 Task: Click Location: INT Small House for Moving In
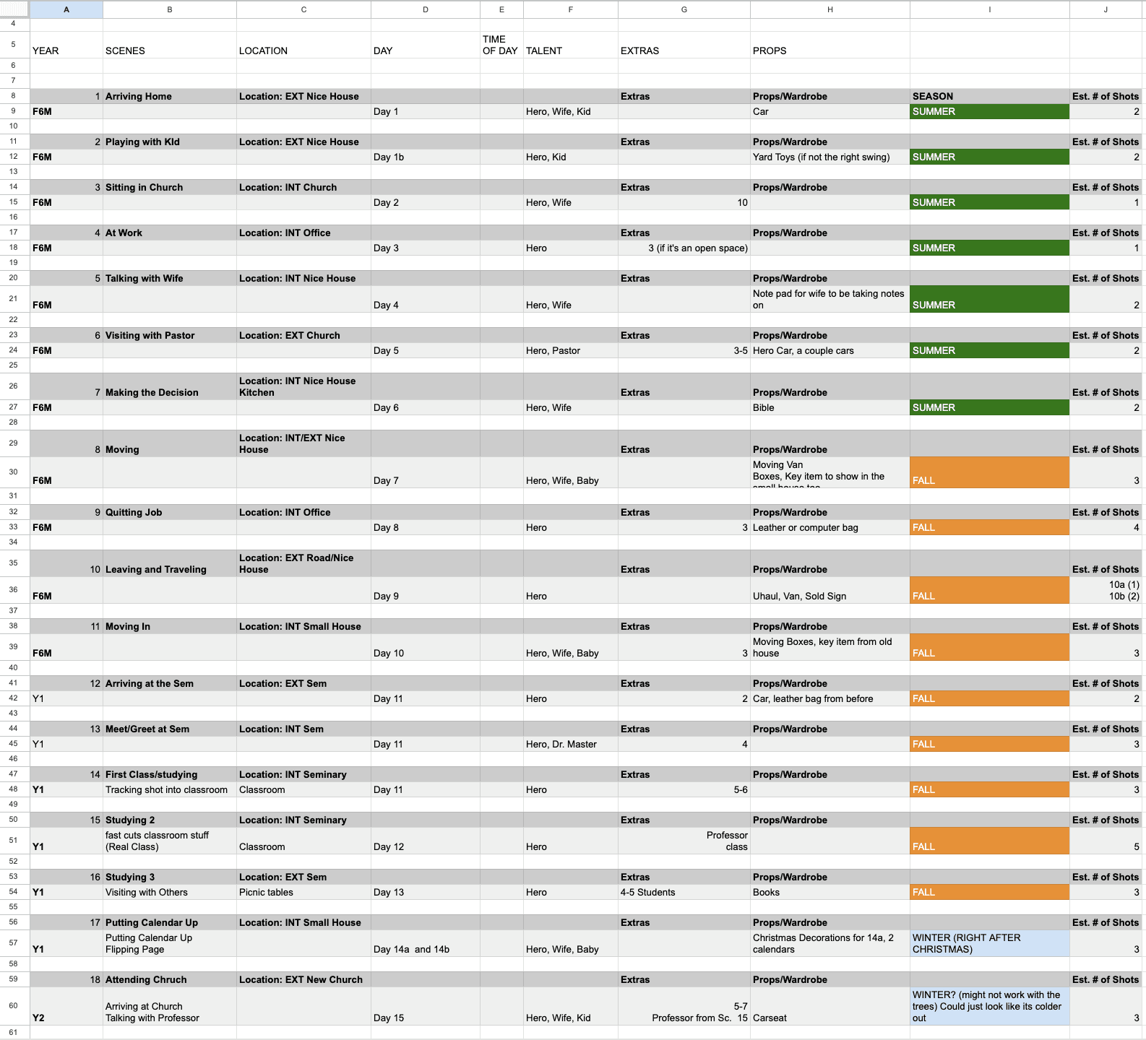click(x=303, y=626)
